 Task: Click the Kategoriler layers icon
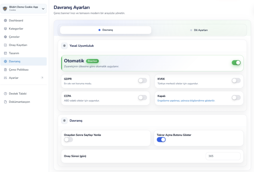[x=5, y=29]
